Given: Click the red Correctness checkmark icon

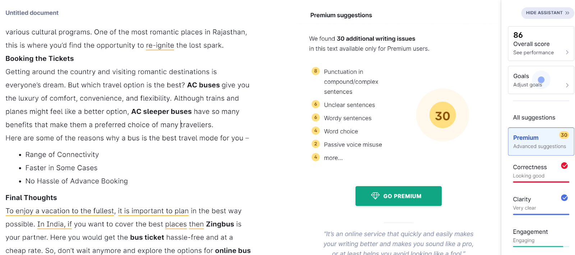Looking at the screenshot, I should pos(564,166).
